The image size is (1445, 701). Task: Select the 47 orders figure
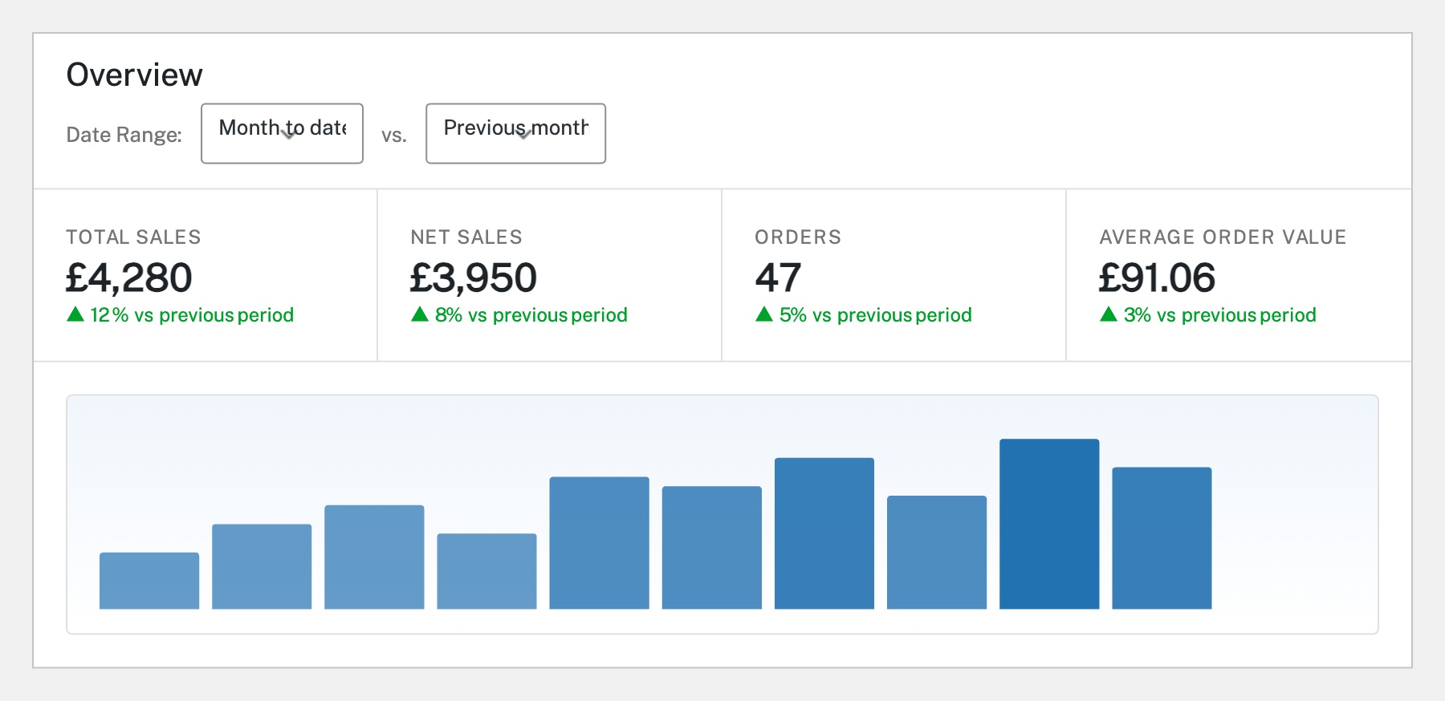click(778, 278)
